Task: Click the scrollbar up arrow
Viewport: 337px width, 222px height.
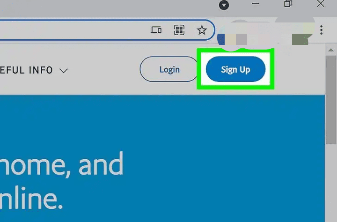Action: coord(331,50)
